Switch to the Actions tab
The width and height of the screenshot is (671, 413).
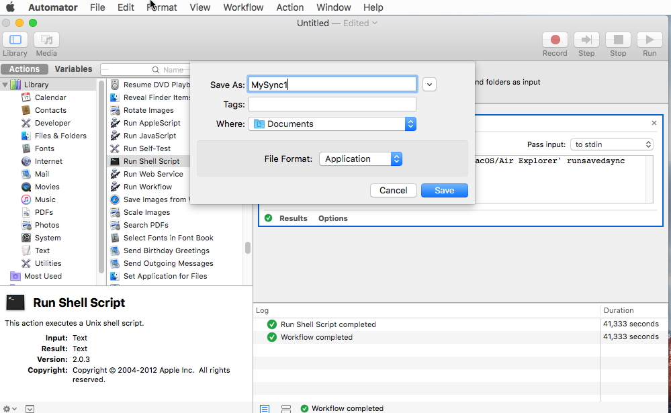pos(24,69)
